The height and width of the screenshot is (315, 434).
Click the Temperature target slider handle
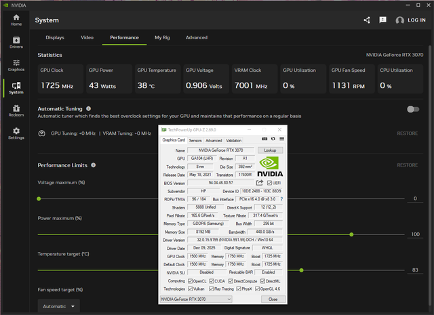(301, 270)
